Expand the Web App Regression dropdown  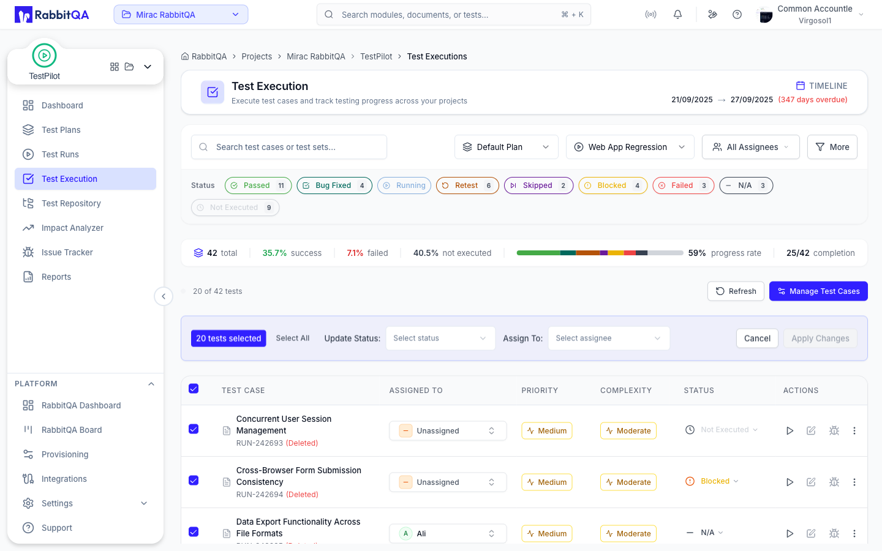[630, 147]
